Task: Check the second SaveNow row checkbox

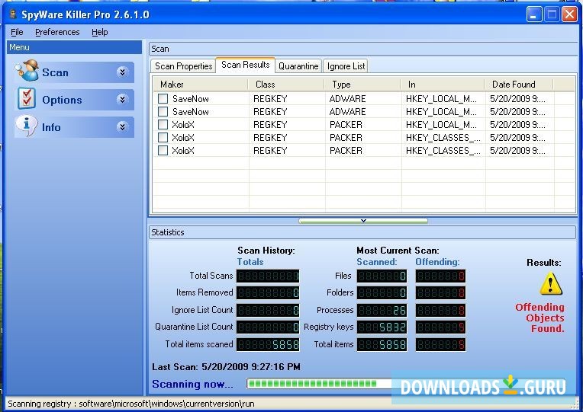Action: [x=163, y=112]
